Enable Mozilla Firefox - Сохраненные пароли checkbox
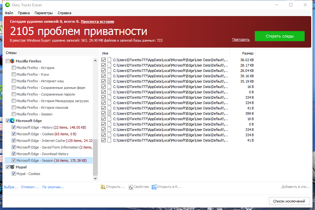The width and height of the screenshot is (315, 210). pyautogui.click(x=14, y=94)
